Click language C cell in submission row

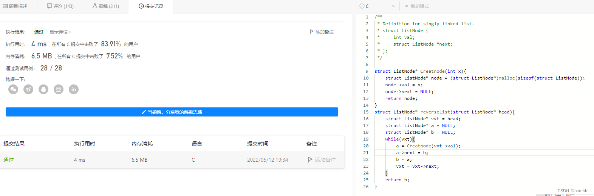[193, 160]
